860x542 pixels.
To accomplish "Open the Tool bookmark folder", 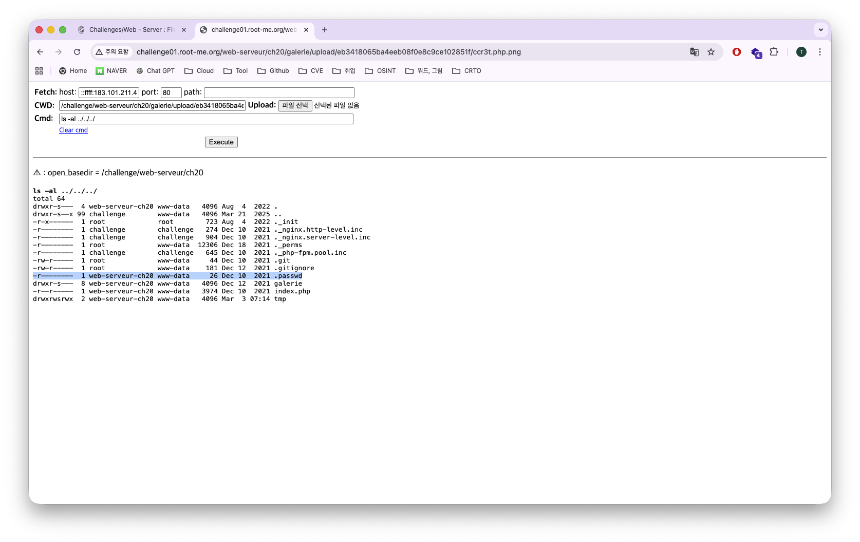I will (236, 71).
